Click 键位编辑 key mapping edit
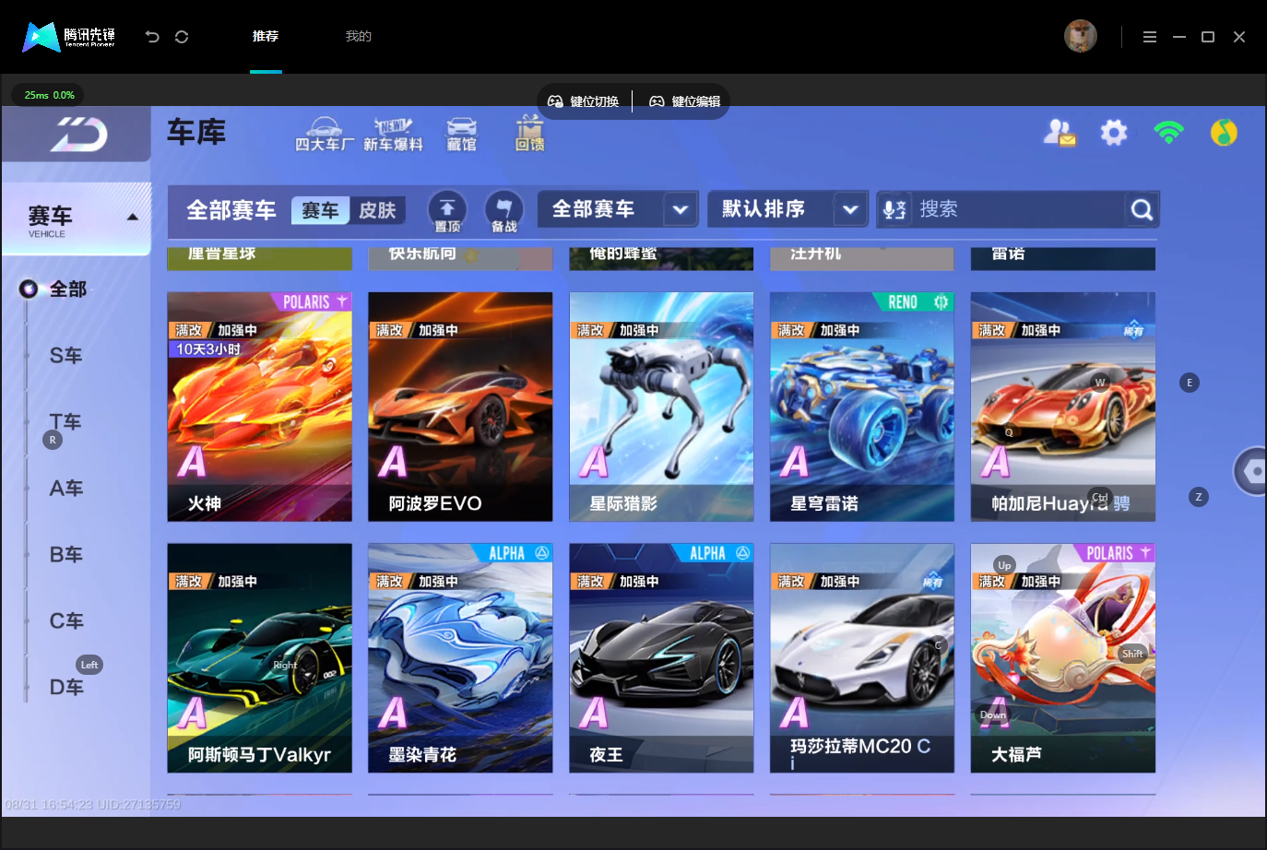Image resolution: width=1267 pixels, height=850 pixels. (685, 101)
